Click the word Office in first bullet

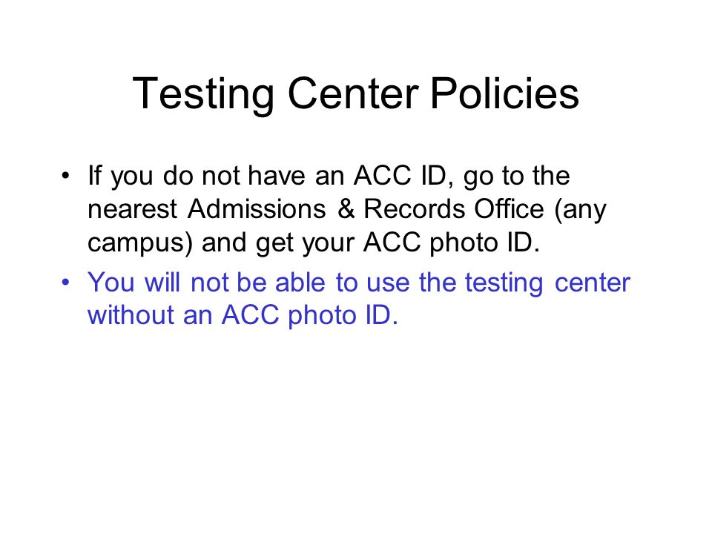509,209
